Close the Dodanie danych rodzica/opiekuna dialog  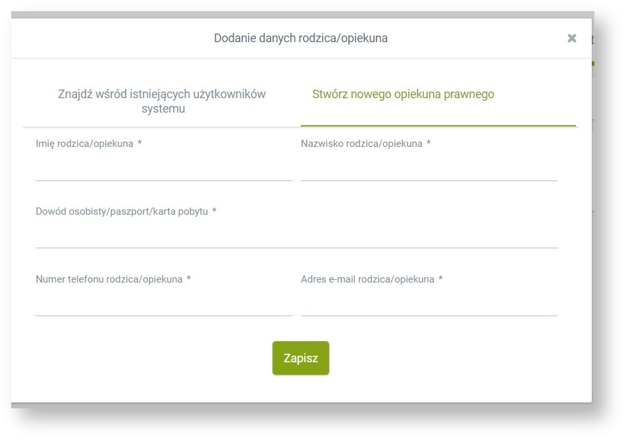coord(571,38)
